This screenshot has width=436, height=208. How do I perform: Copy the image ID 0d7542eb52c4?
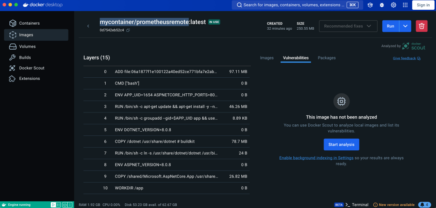[x=128, y=30]
